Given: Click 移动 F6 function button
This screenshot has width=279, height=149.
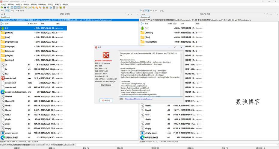Looking at the screenshot, I should point(120,148).
